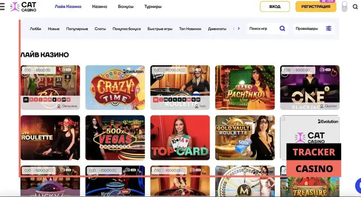
Task: Click the РЕГИСТРАЦИЯ button
Action: (315, 6)
